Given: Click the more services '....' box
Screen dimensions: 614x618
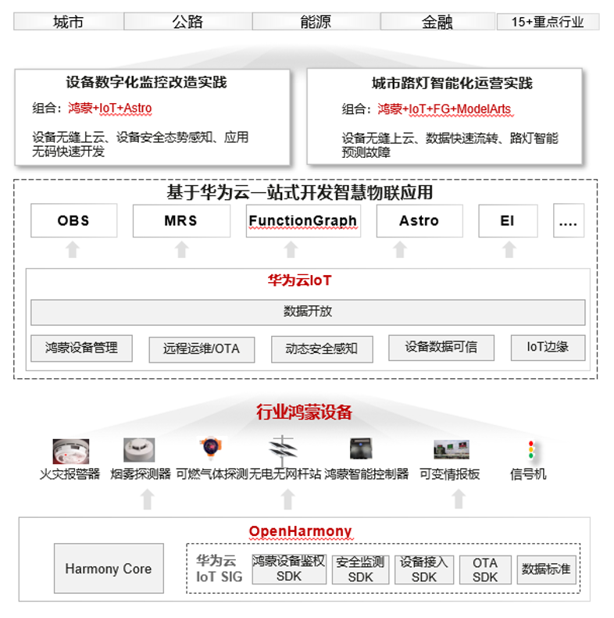Looking at the screenshot, I should pos(569,220).
